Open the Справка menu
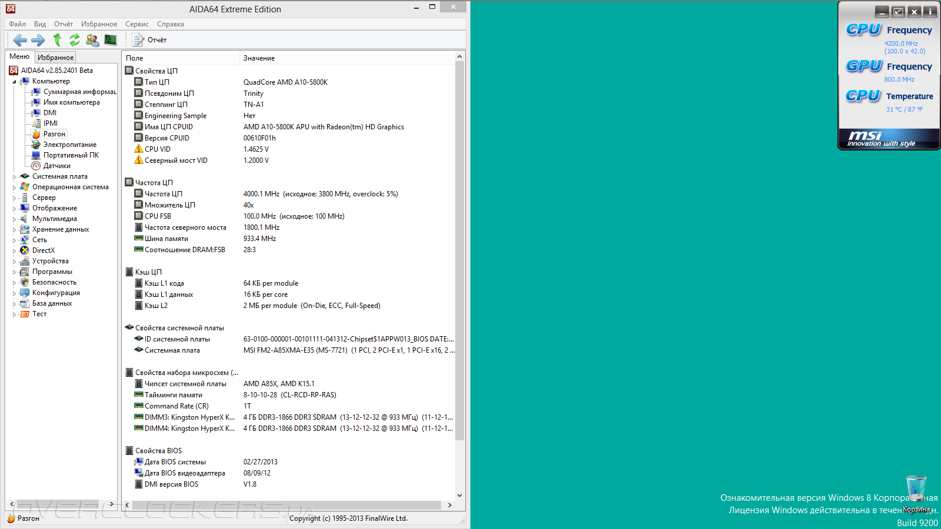The height and width of the screenshot is (529, 941). [x=171, y=24]
